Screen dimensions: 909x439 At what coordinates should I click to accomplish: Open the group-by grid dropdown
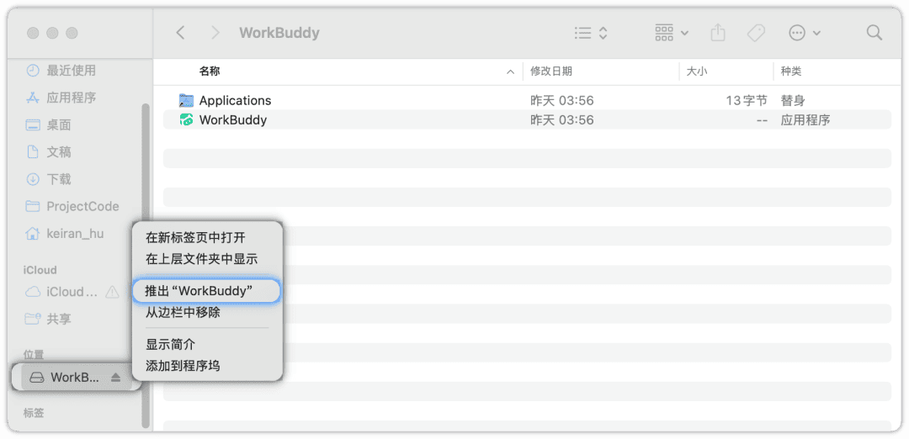click(x=672, y=33)
